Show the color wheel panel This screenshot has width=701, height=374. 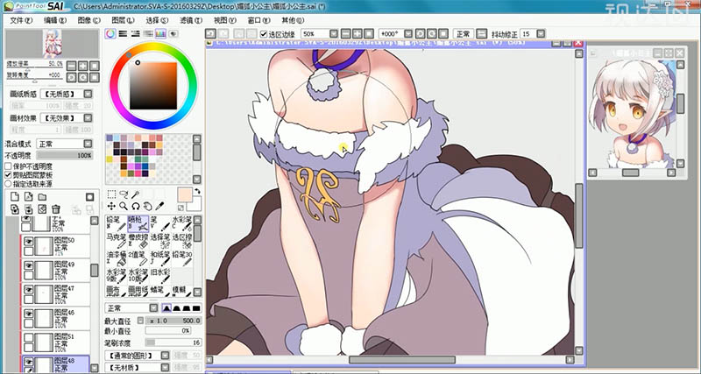(110, 33)
